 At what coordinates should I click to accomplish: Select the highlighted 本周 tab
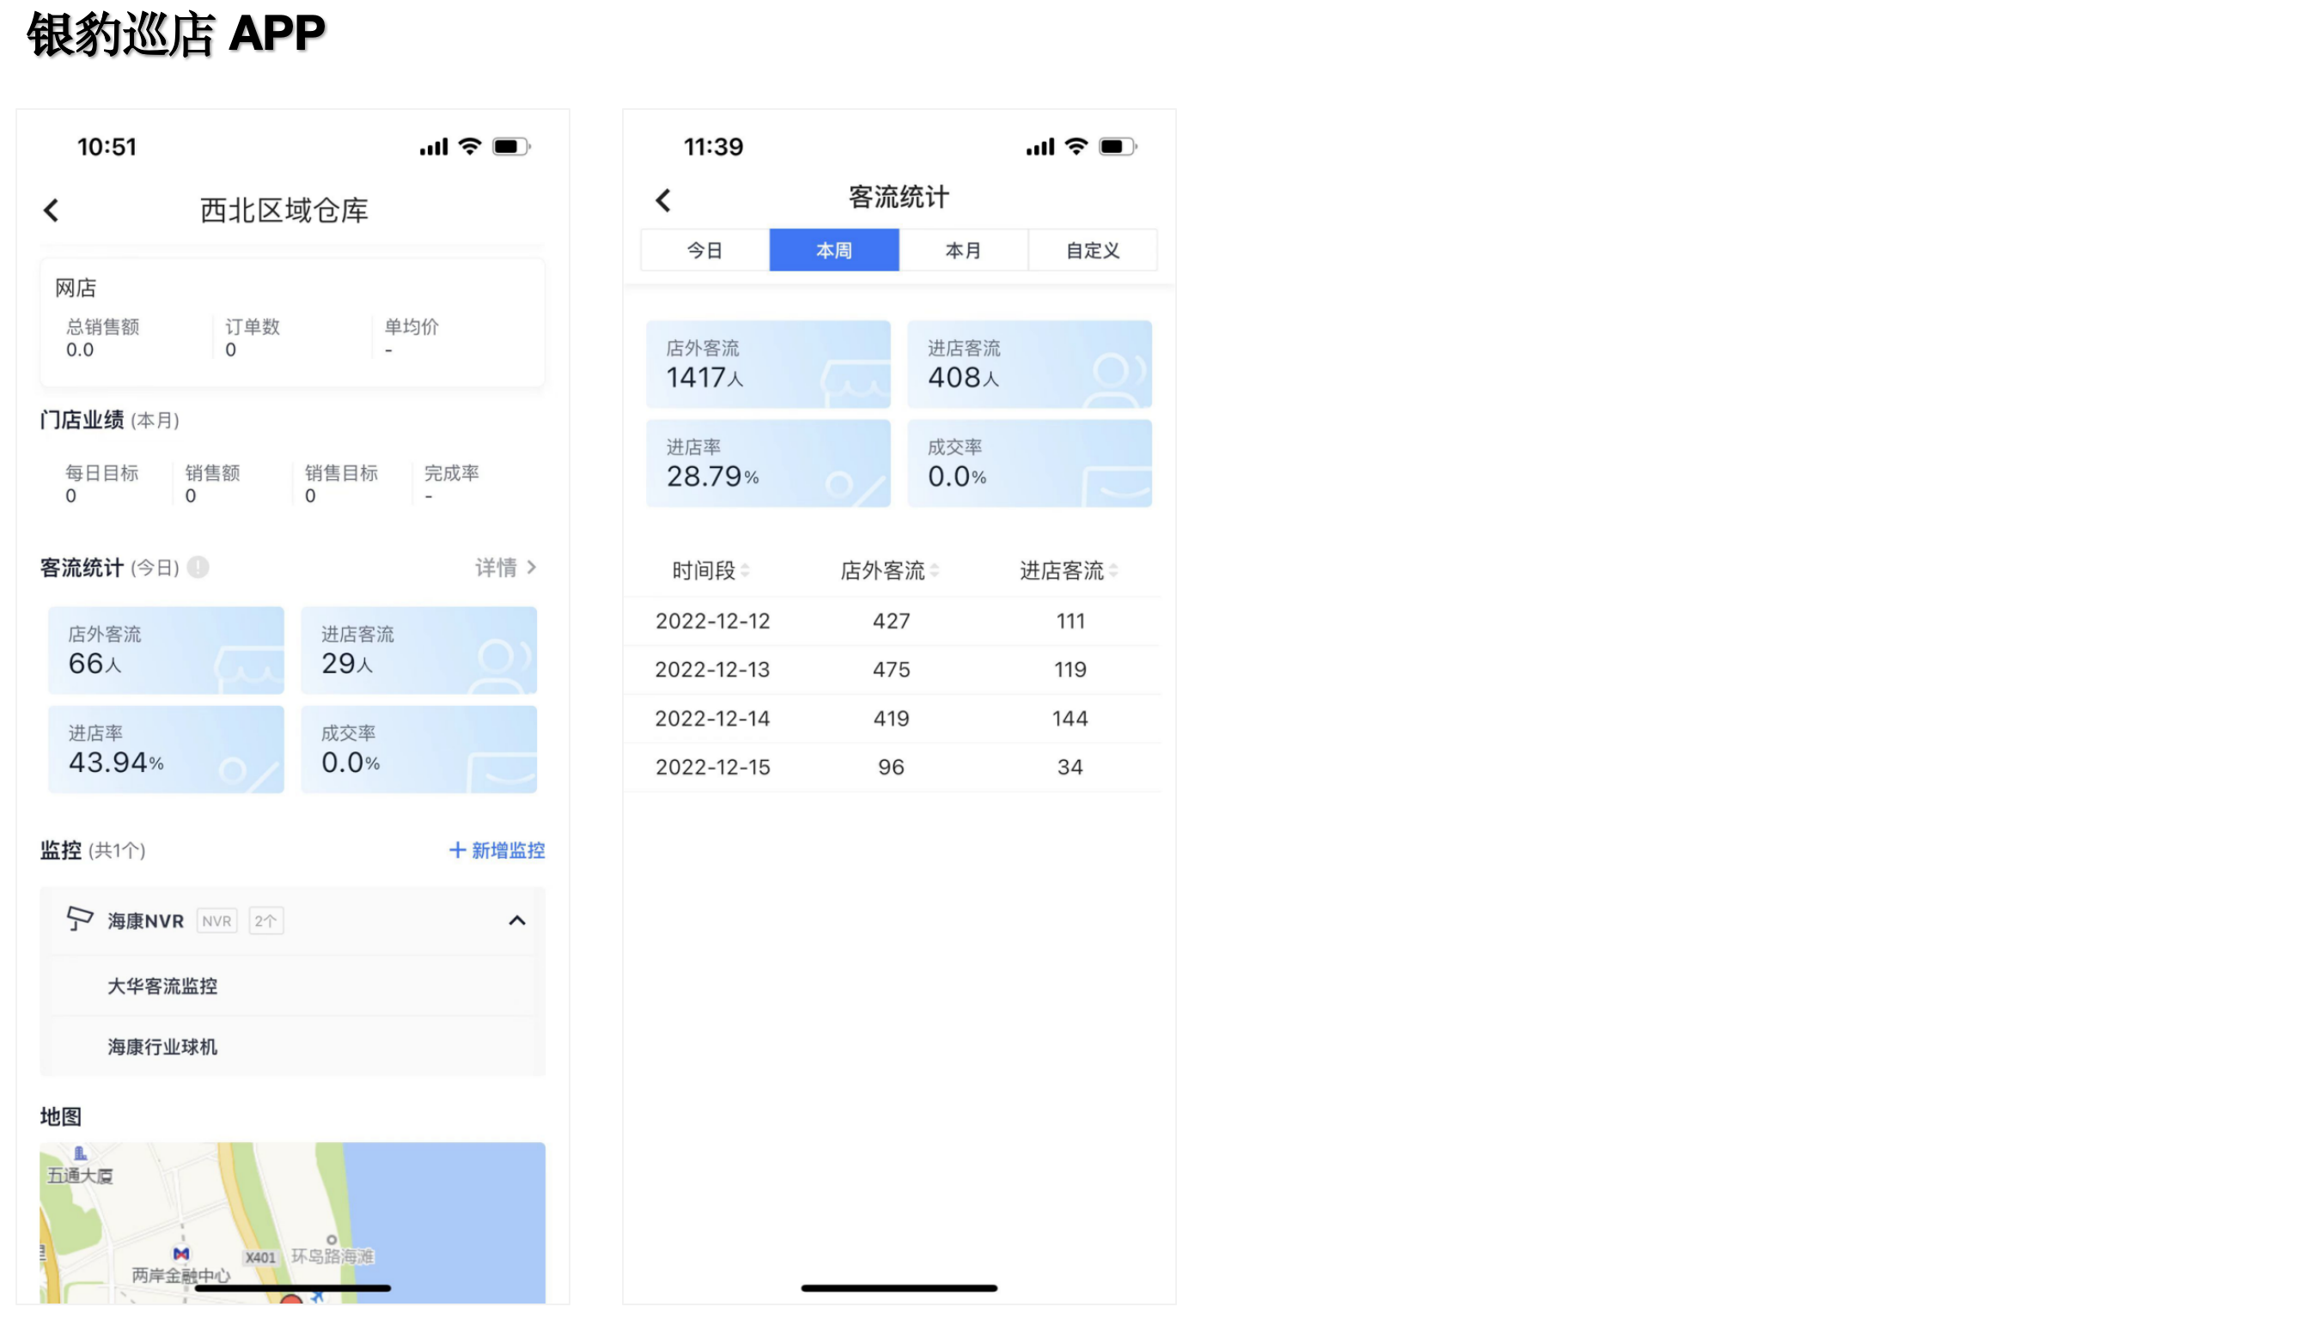pos(833,250)
